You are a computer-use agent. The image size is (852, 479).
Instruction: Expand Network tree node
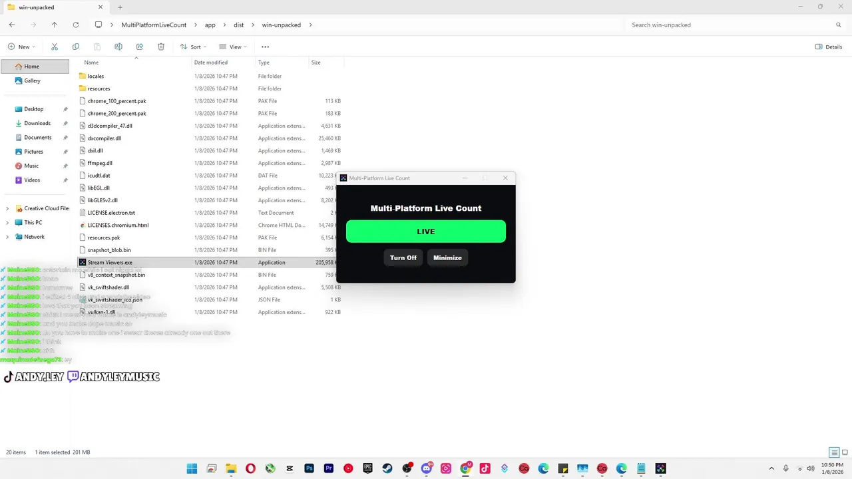[x=7, y=237]
